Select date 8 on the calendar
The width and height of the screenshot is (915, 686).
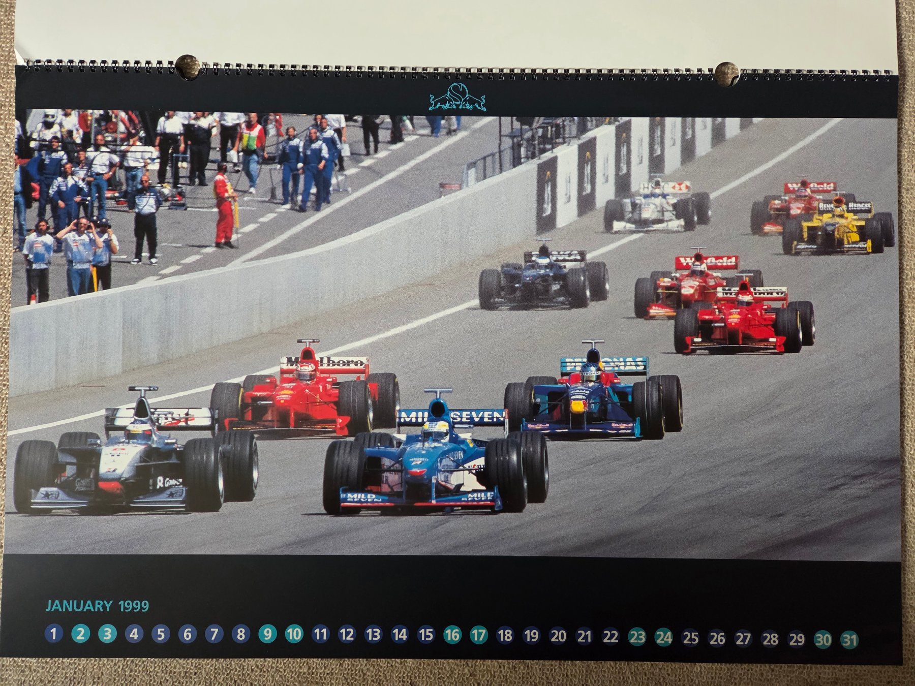pos(241,634)
